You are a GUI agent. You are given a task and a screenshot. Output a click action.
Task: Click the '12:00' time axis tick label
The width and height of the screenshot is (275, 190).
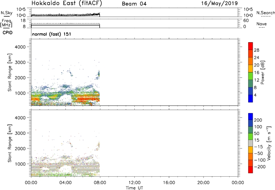tap(134, 183)
